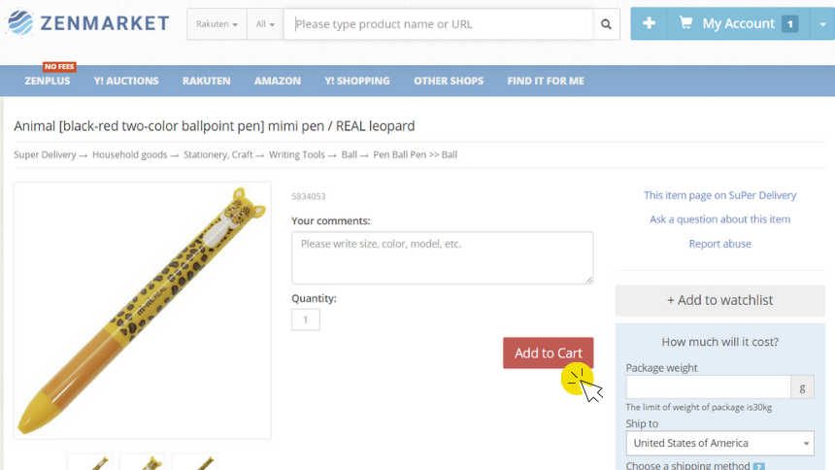The width and height of the screenshot is (835, 470).
Task: Click Add to watchlist button
Action: 720,300
